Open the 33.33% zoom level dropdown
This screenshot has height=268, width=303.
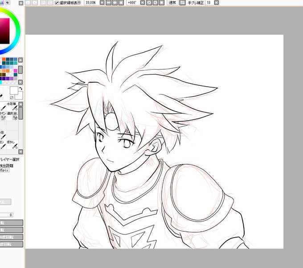(102, 3)
